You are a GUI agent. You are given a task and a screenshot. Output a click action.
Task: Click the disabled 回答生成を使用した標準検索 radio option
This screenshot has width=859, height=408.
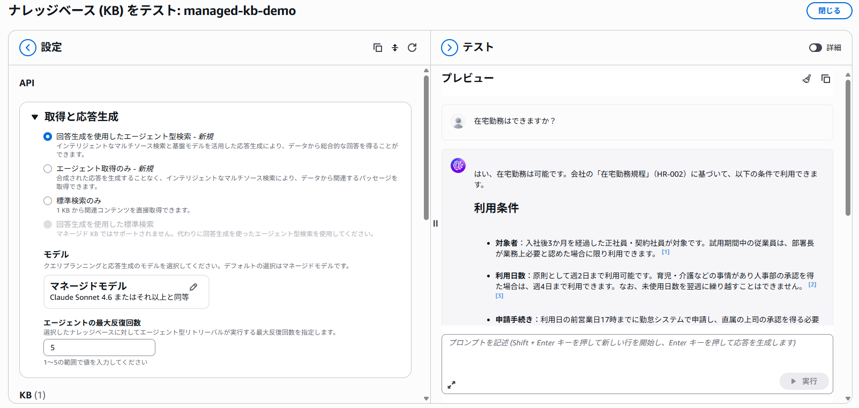pyautogui.click(x=48, y=224)
